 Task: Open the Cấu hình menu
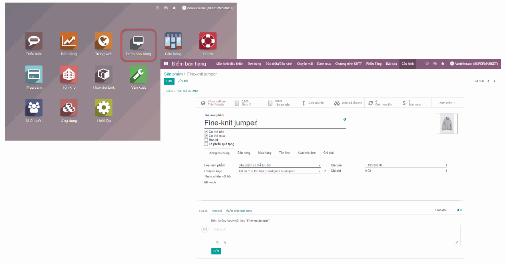pos(407,64)
